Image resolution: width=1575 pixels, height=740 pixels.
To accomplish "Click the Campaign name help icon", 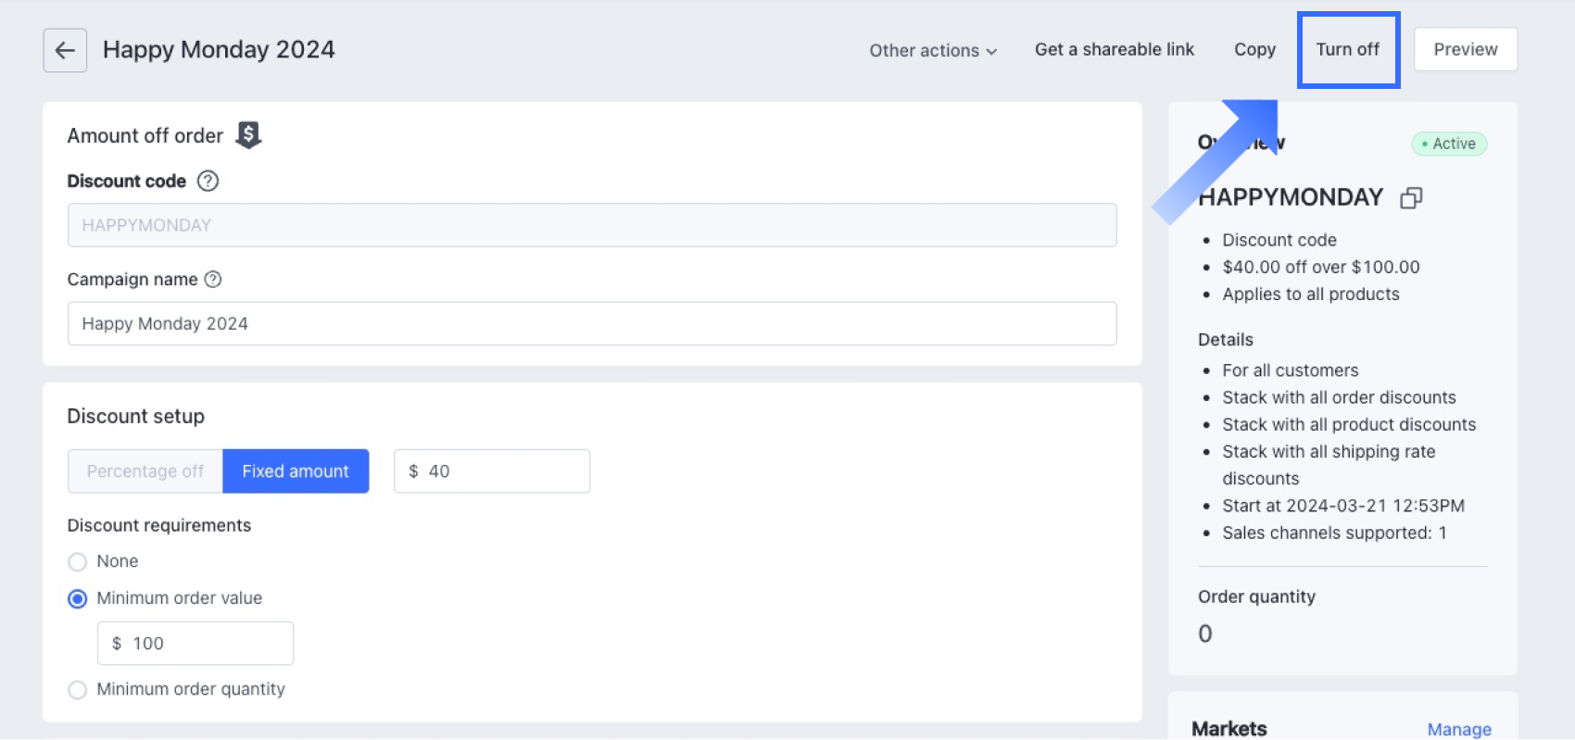I will [213, 280].
